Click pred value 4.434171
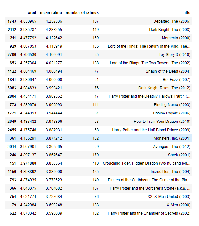 click(x=28, y=96)
